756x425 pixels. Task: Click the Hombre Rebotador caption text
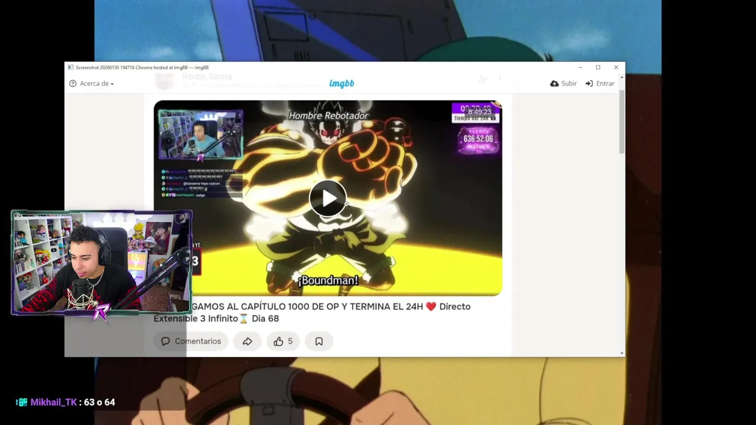(328, 116)
